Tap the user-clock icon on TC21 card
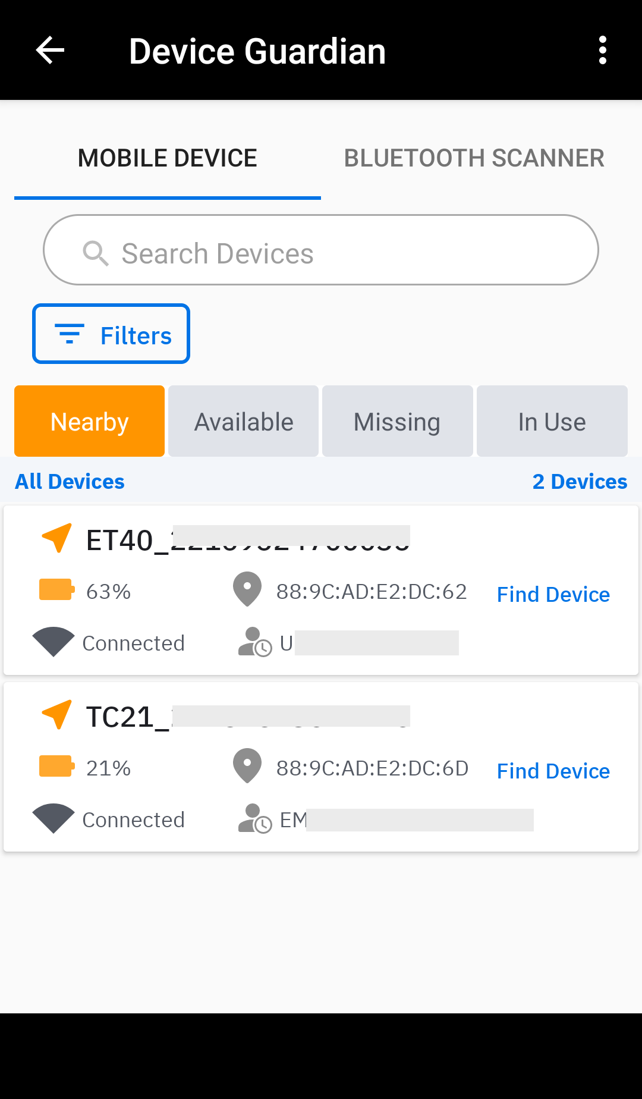This screenshot has width=642, height=1099. coord(254,819)
